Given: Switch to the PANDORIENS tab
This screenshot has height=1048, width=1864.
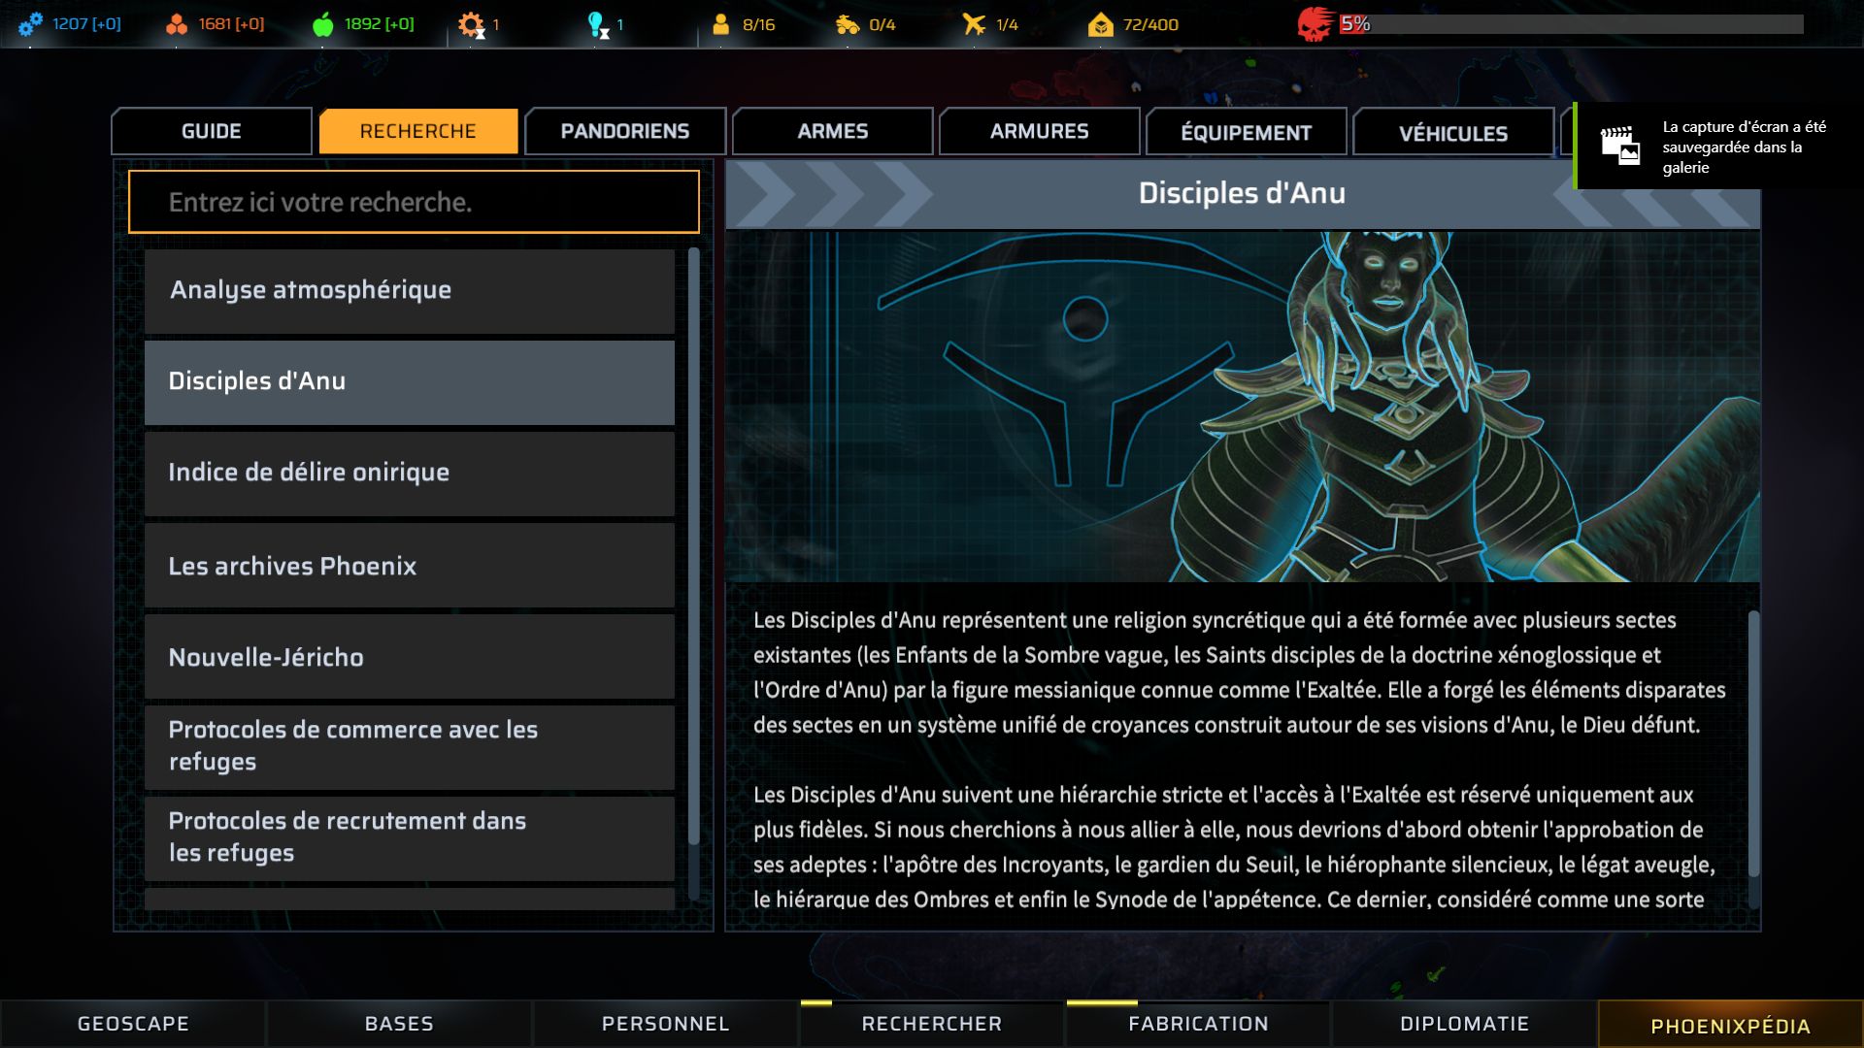Looking at the screenshot, I should click(625, 131).
